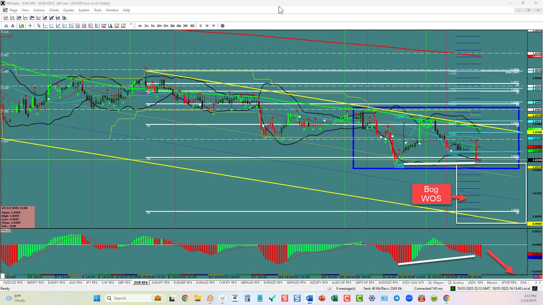543x305 pixels.
Task: Set timeframe to 15m
Action: pos(166,26)
